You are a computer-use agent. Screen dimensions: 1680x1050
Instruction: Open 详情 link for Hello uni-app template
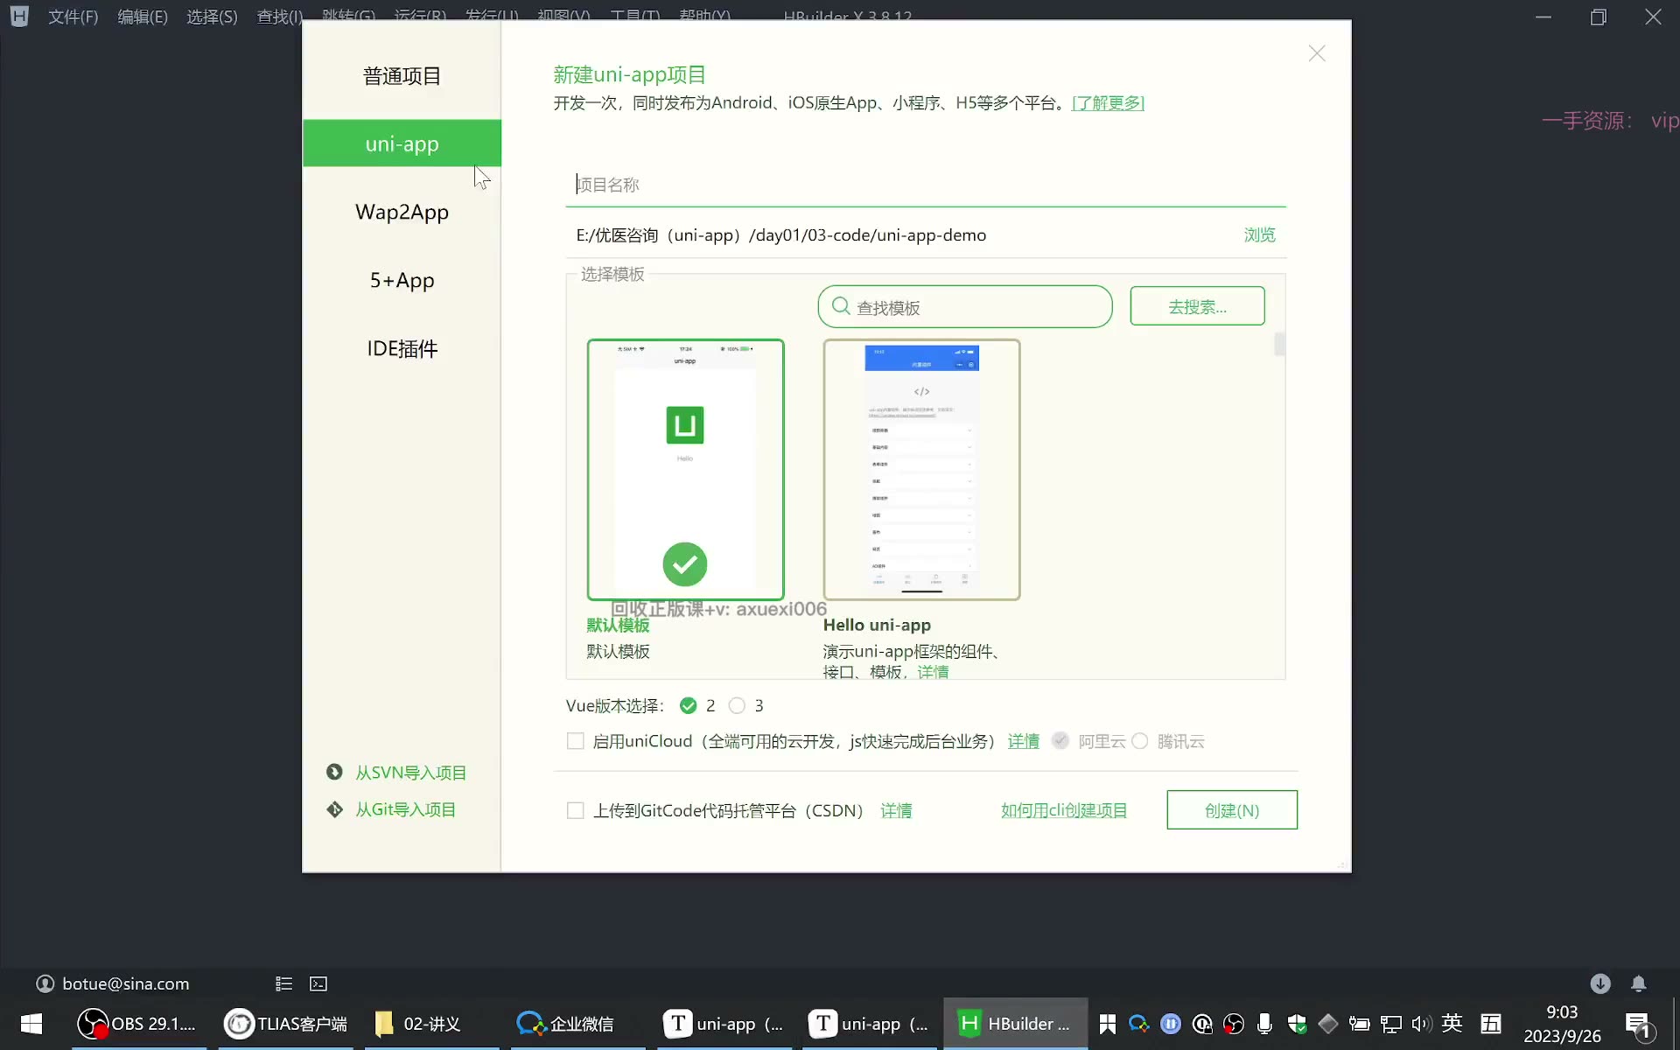pyautogui.click(x=933, y=671)
